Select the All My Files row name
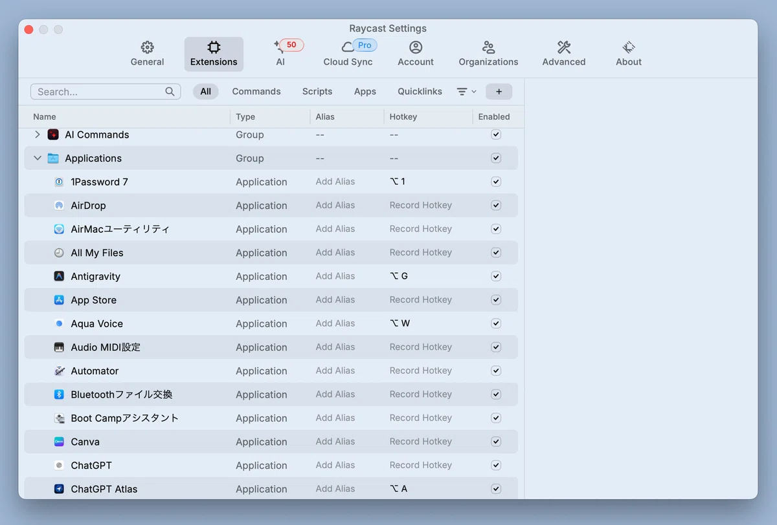Screen dimensions: 777x525 point(97,253)
